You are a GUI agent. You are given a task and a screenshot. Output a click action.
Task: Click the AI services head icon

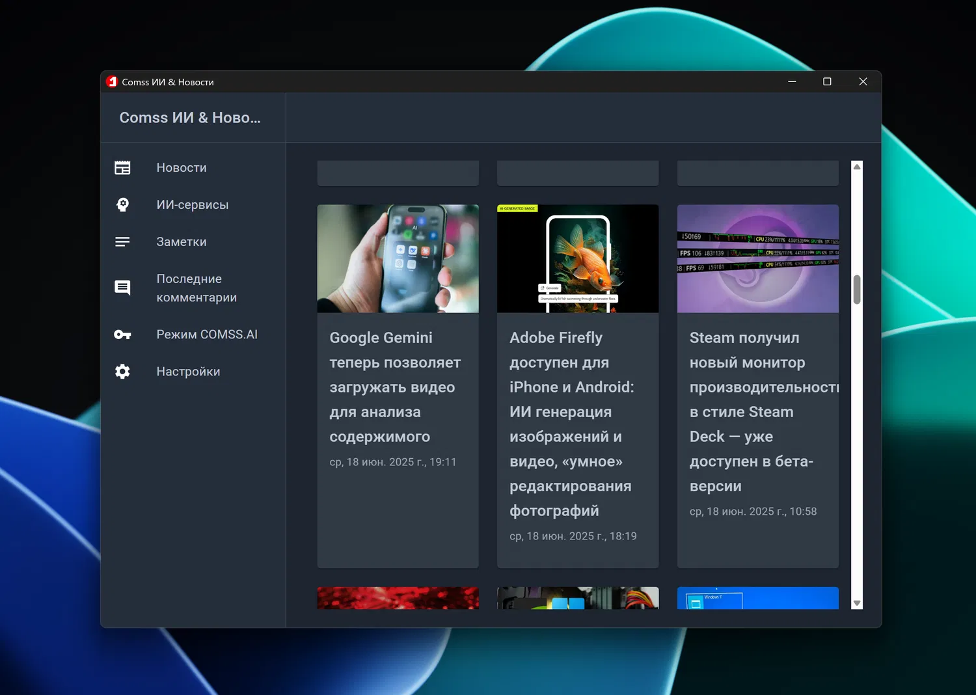pos(122,205)
